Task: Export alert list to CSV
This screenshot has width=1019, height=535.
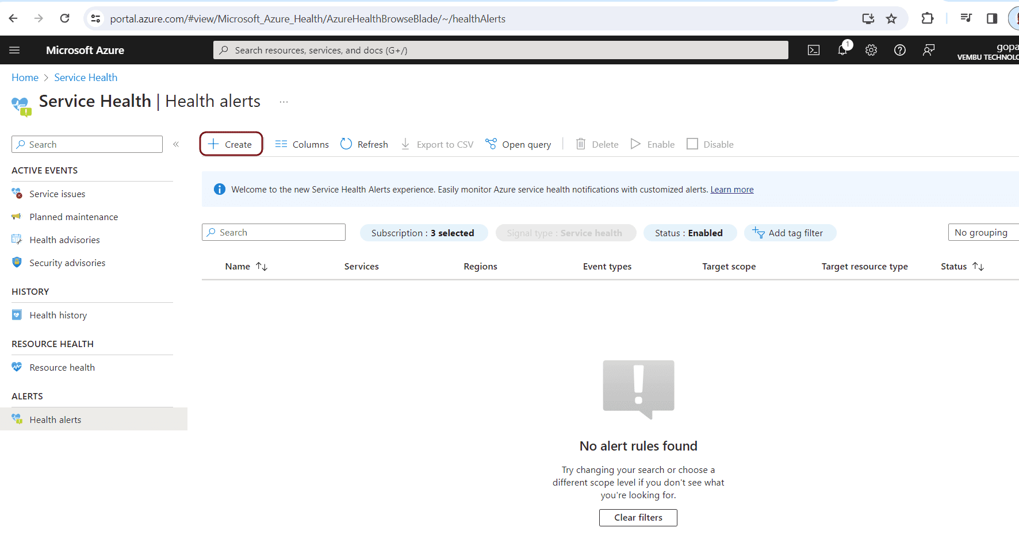Action: 437,144
